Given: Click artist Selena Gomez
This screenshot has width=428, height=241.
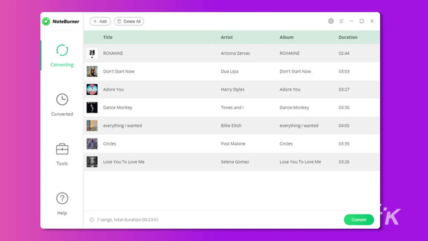Looking at the screenshot, I should click(235, 162).
